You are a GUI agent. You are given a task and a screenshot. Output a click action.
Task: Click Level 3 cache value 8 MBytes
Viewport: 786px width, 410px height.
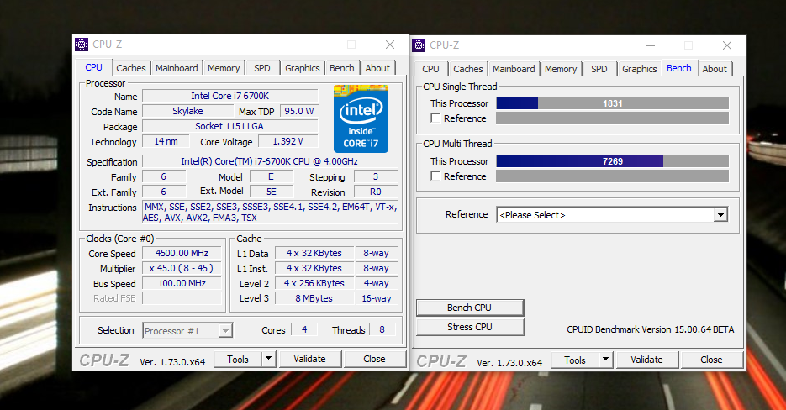tap(314, 298)
